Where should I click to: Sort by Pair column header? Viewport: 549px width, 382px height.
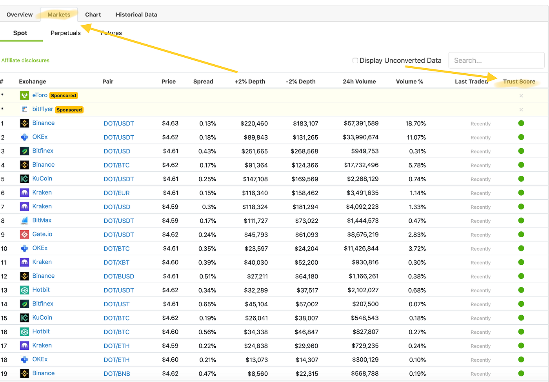coord(108,82)
